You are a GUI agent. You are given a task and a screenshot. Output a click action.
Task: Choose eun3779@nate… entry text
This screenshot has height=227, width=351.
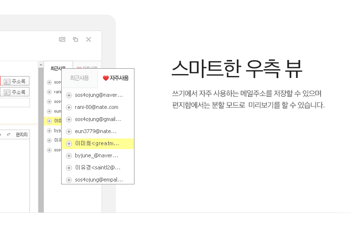pos(96,131)
